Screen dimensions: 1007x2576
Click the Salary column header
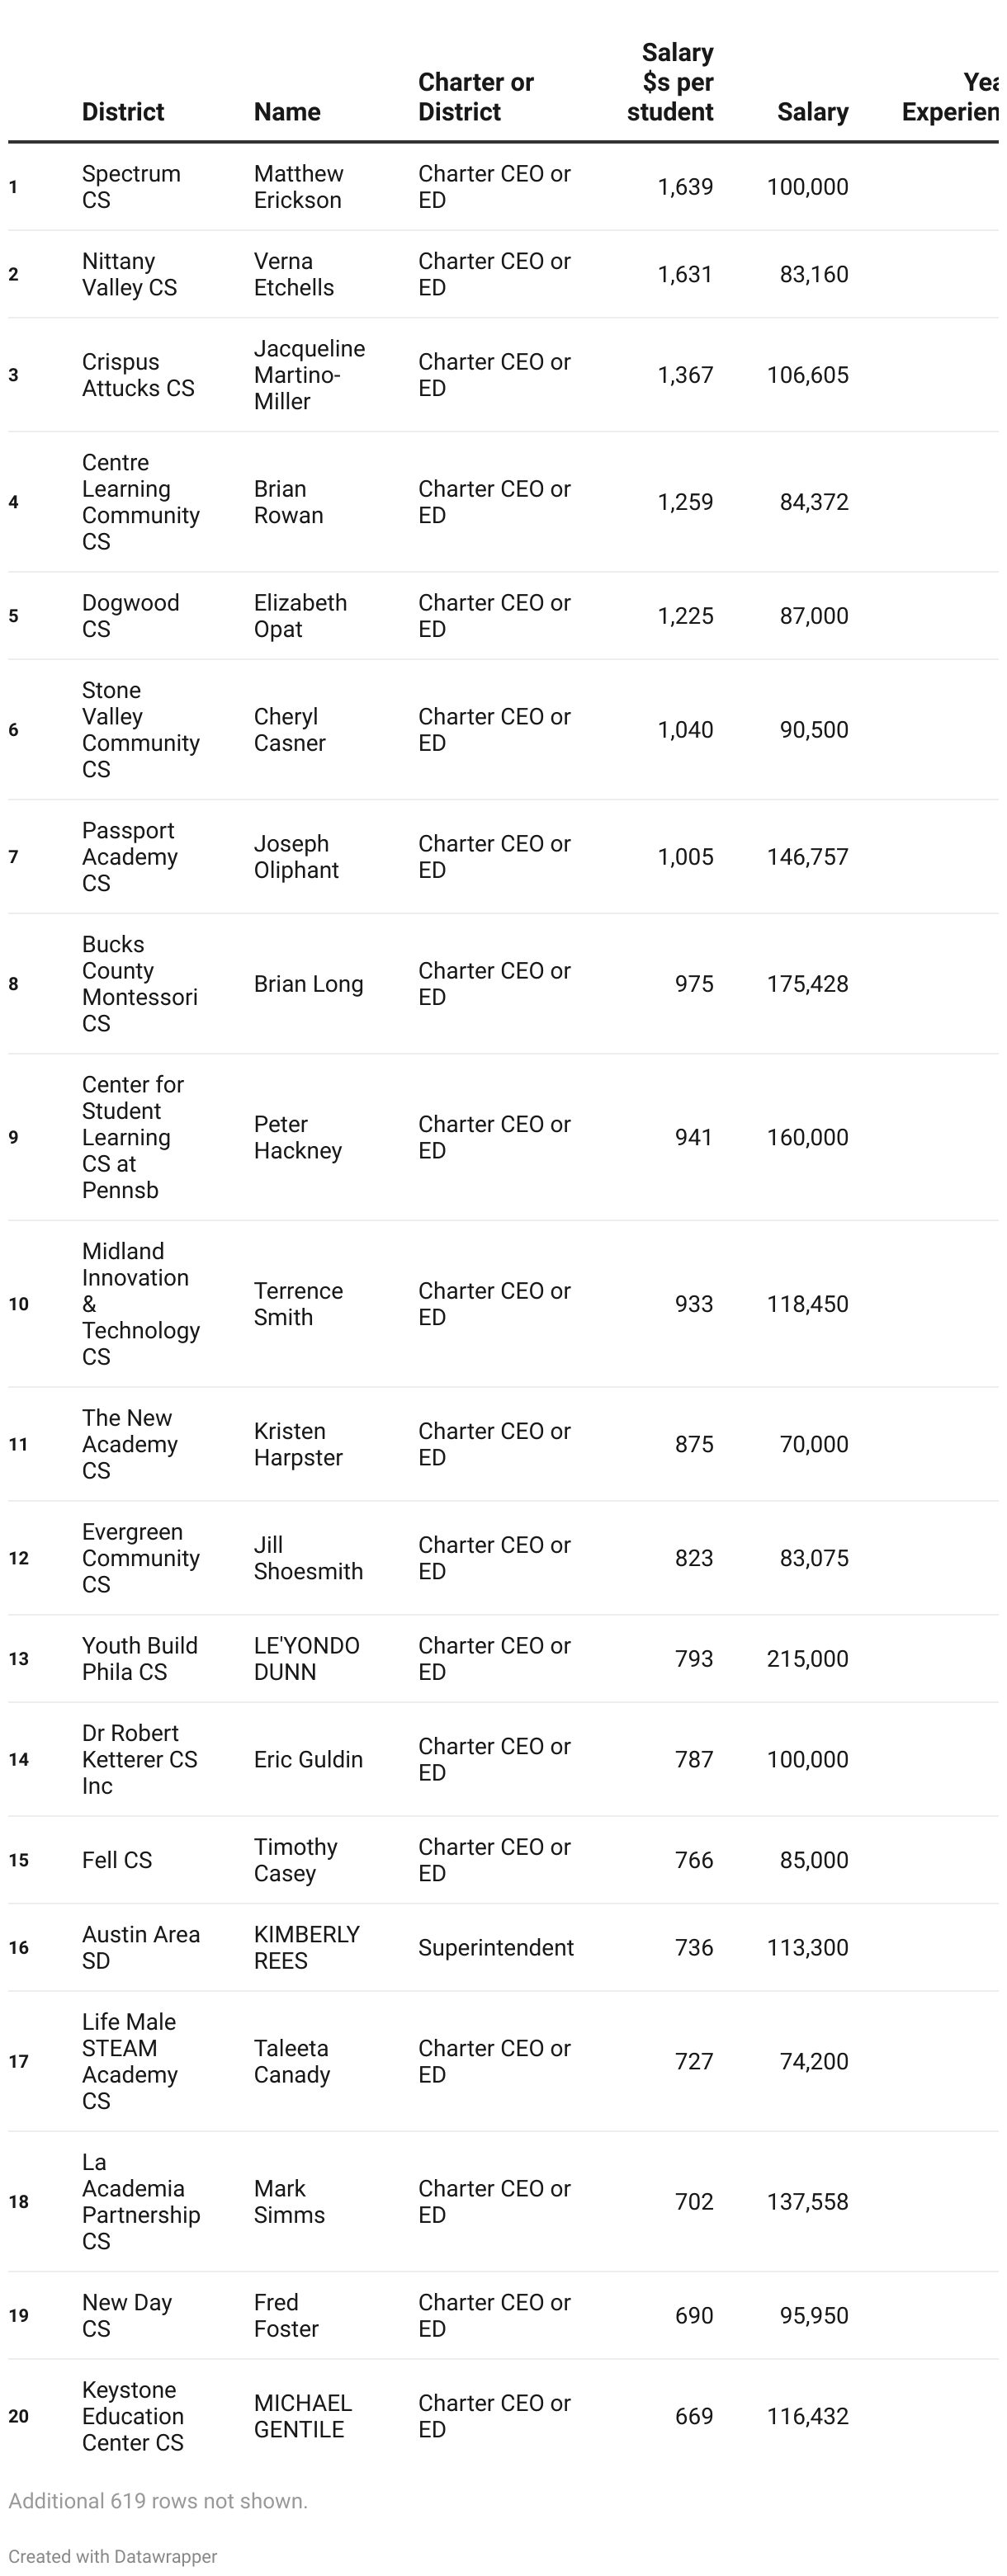coord(812,112)
